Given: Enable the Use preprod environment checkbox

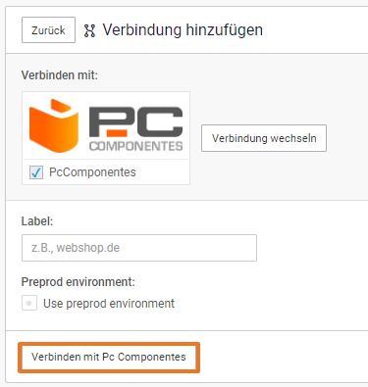Looking at the screenshot, I should point(29,303).
